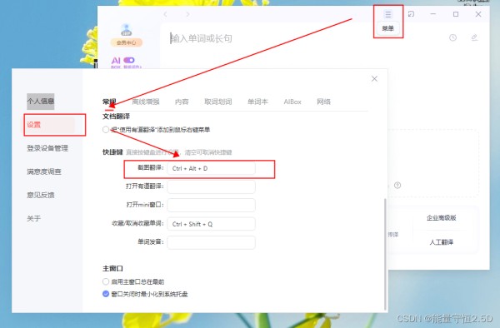
Task: Uncheck 窗口关闭时最小化到系统托盘 option
Action: point(106,294)
